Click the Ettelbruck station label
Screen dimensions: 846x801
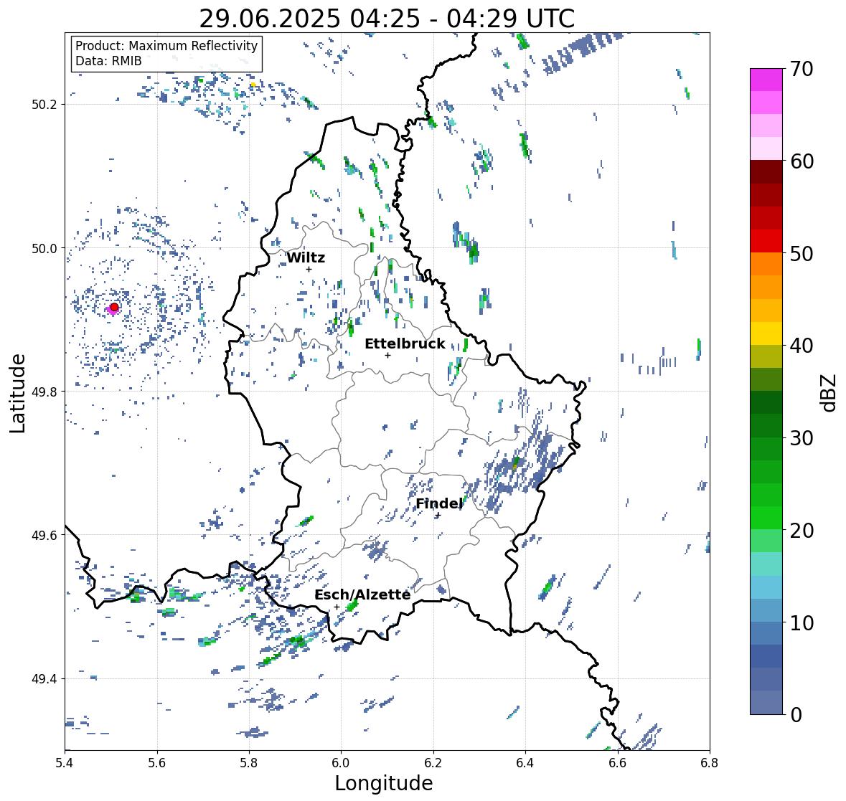coord(405,343)
